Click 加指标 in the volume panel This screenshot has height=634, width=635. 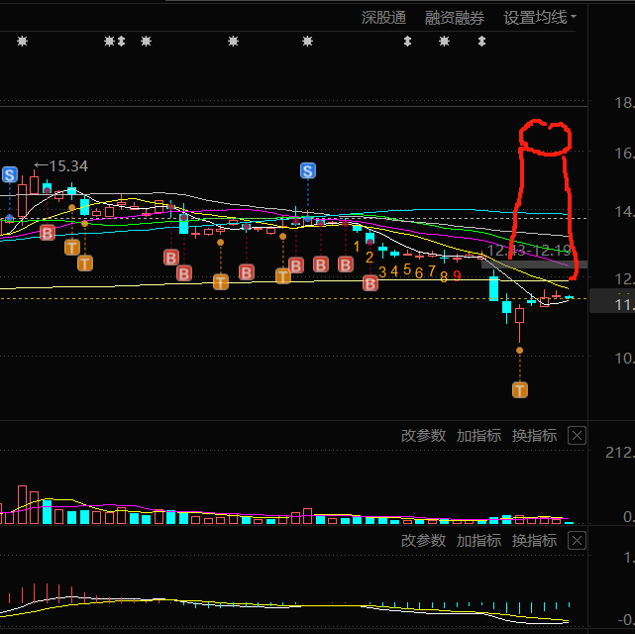tap(478, 436)
